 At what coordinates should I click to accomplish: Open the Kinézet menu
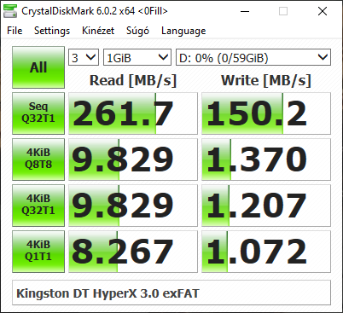pyautogui.click(x=98, y=31)
